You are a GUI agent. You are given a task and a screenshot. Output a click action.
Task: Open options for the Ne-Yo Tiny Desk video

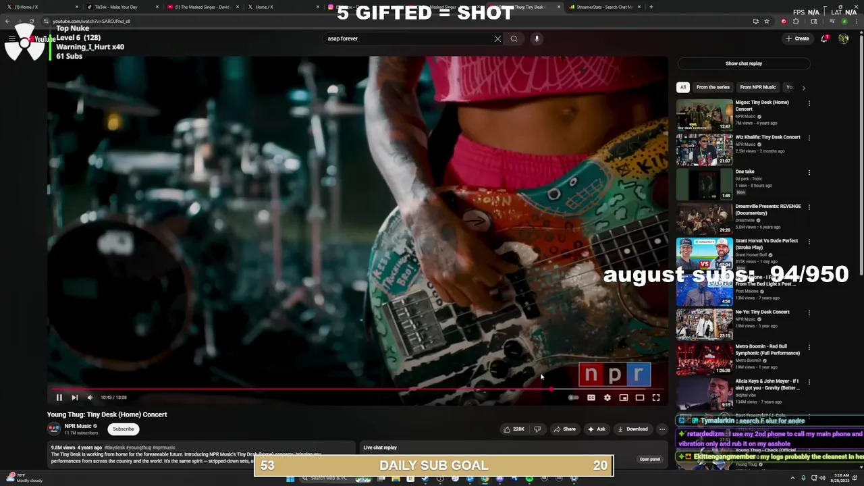click(x=809, y=313)
